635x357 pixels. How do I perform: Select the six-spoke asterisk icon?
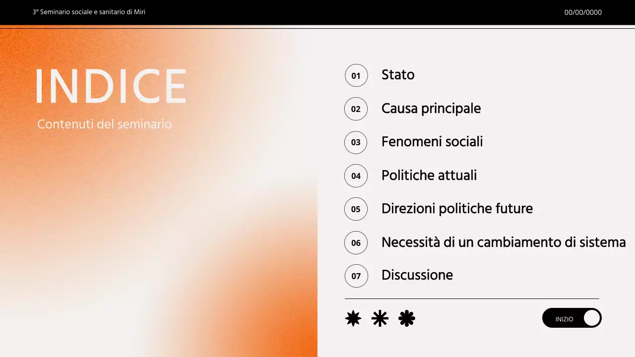(380, 318)
